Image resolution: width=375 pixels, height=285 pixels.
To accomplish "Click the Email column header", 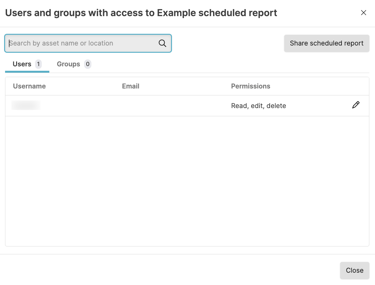I will pos(131,86).
